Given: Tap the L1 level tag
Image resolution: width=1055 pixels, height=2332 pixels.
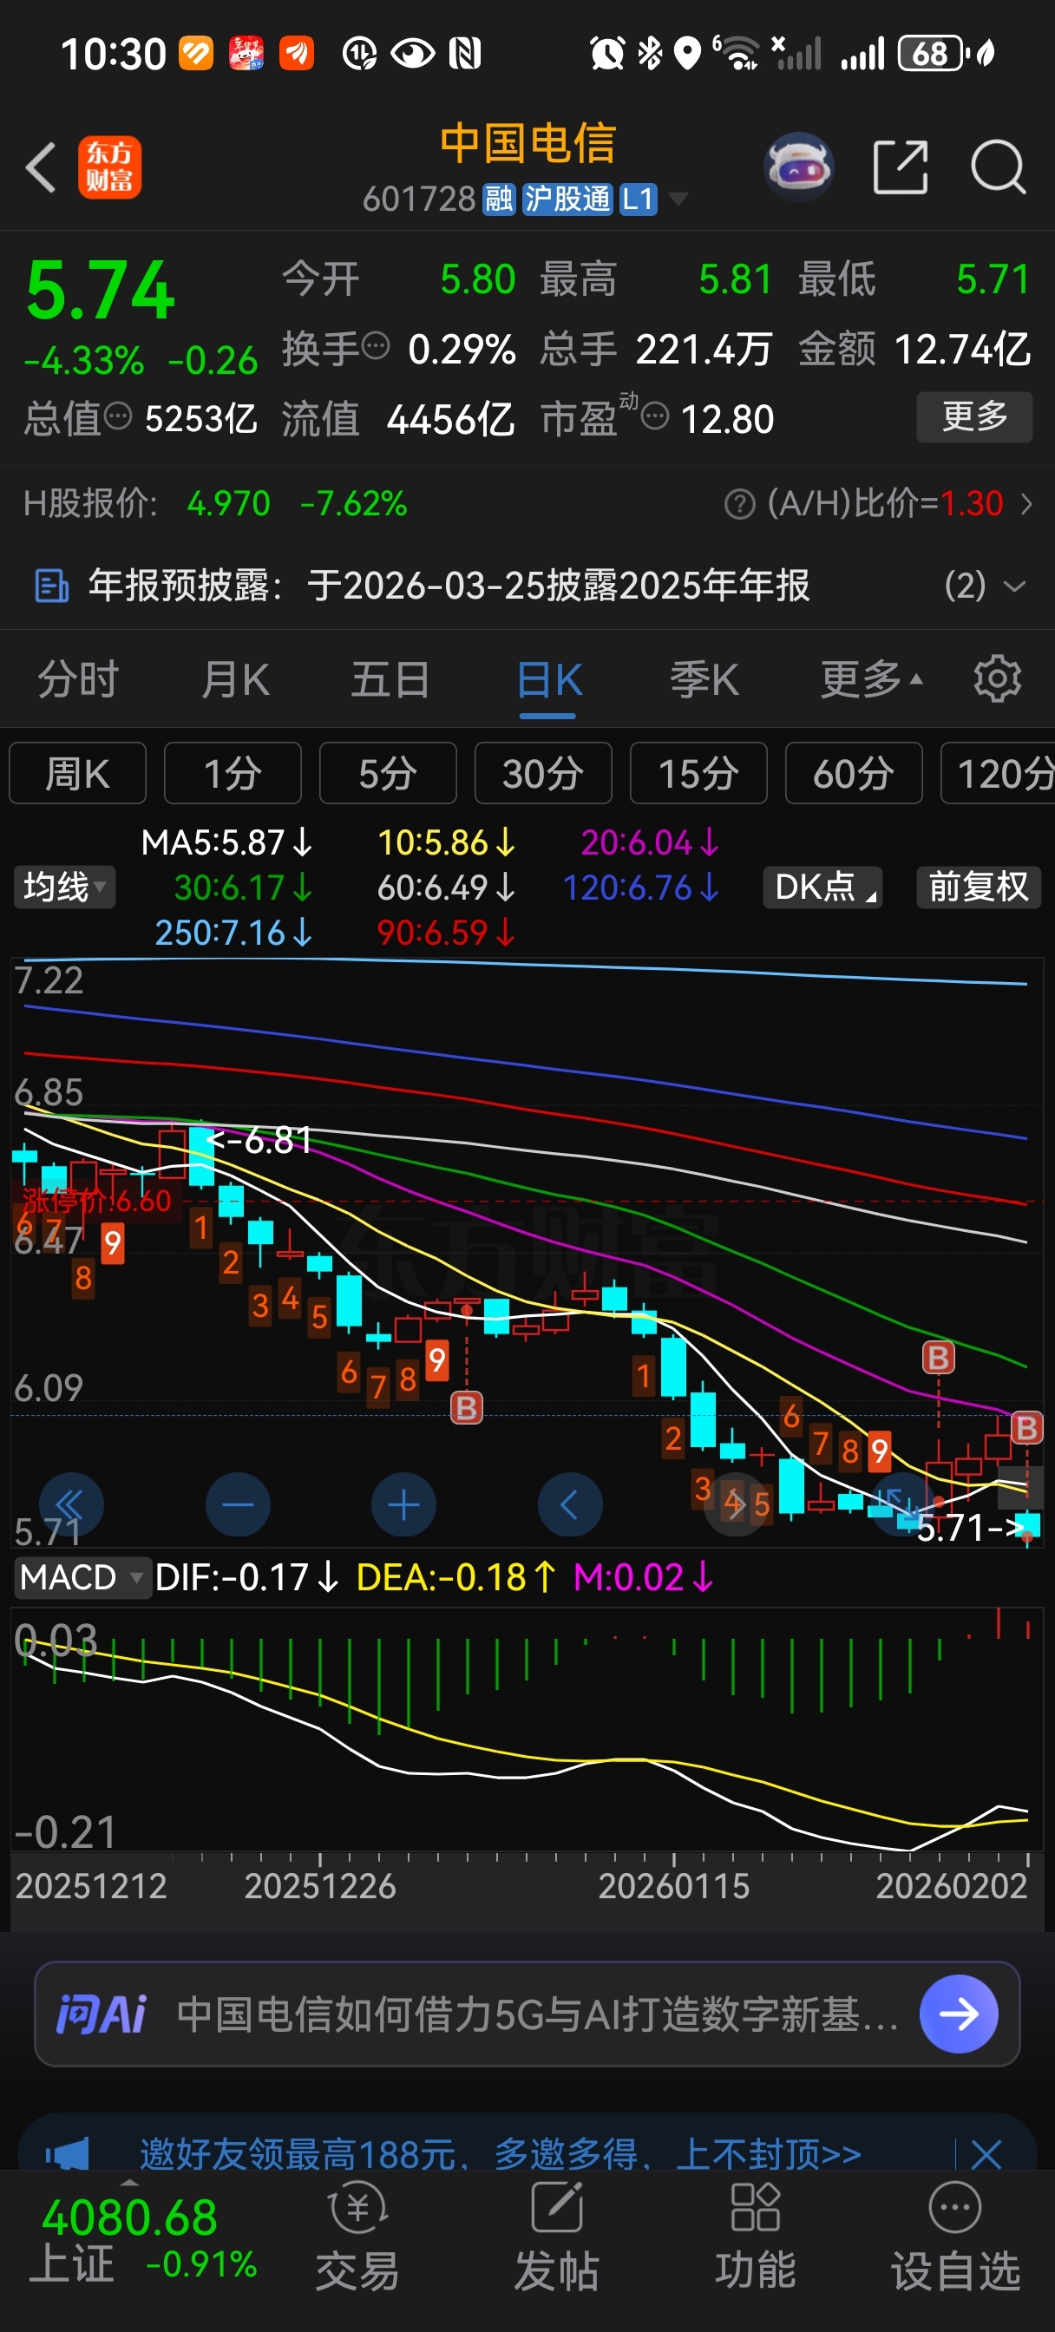Looking at the screenshot, I should coord(638,200).
